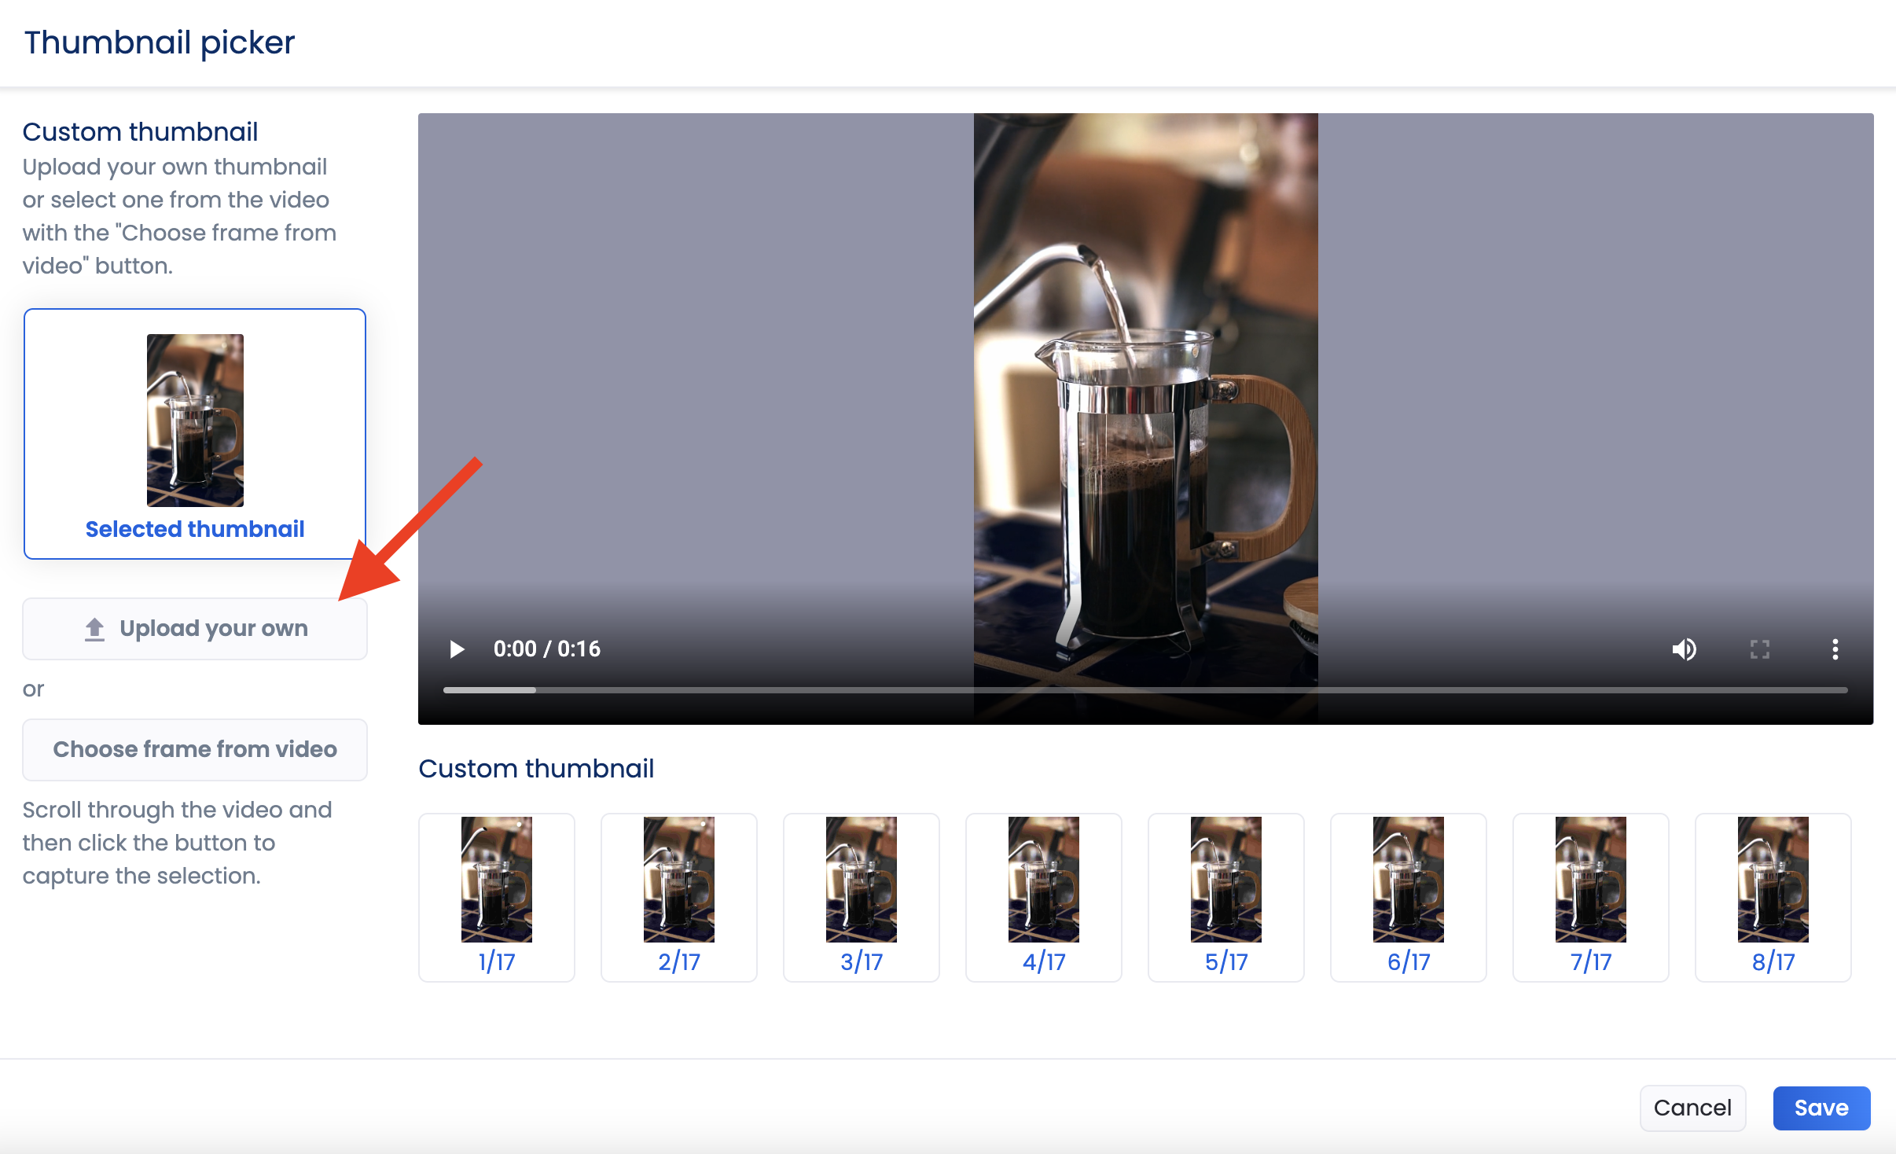Select thumbnail frame 5/17
This screenshot has height=1154, width=1896.
(1225, 894)
